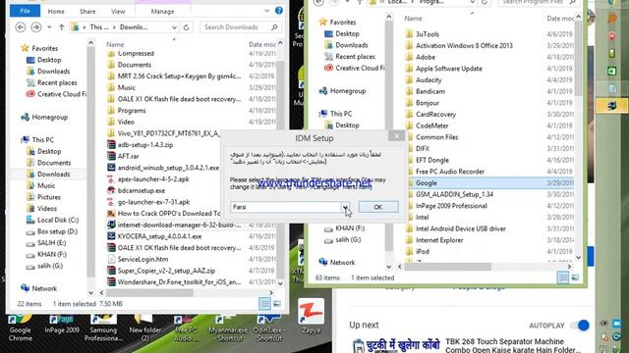Switch Program Files window to large icons view

click(575, 277)
